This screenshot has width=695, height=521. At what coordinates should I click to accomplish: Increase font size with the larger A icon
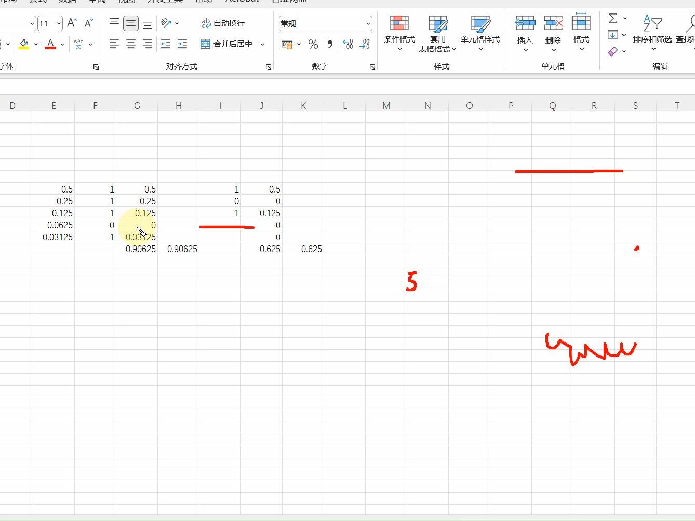72,23
